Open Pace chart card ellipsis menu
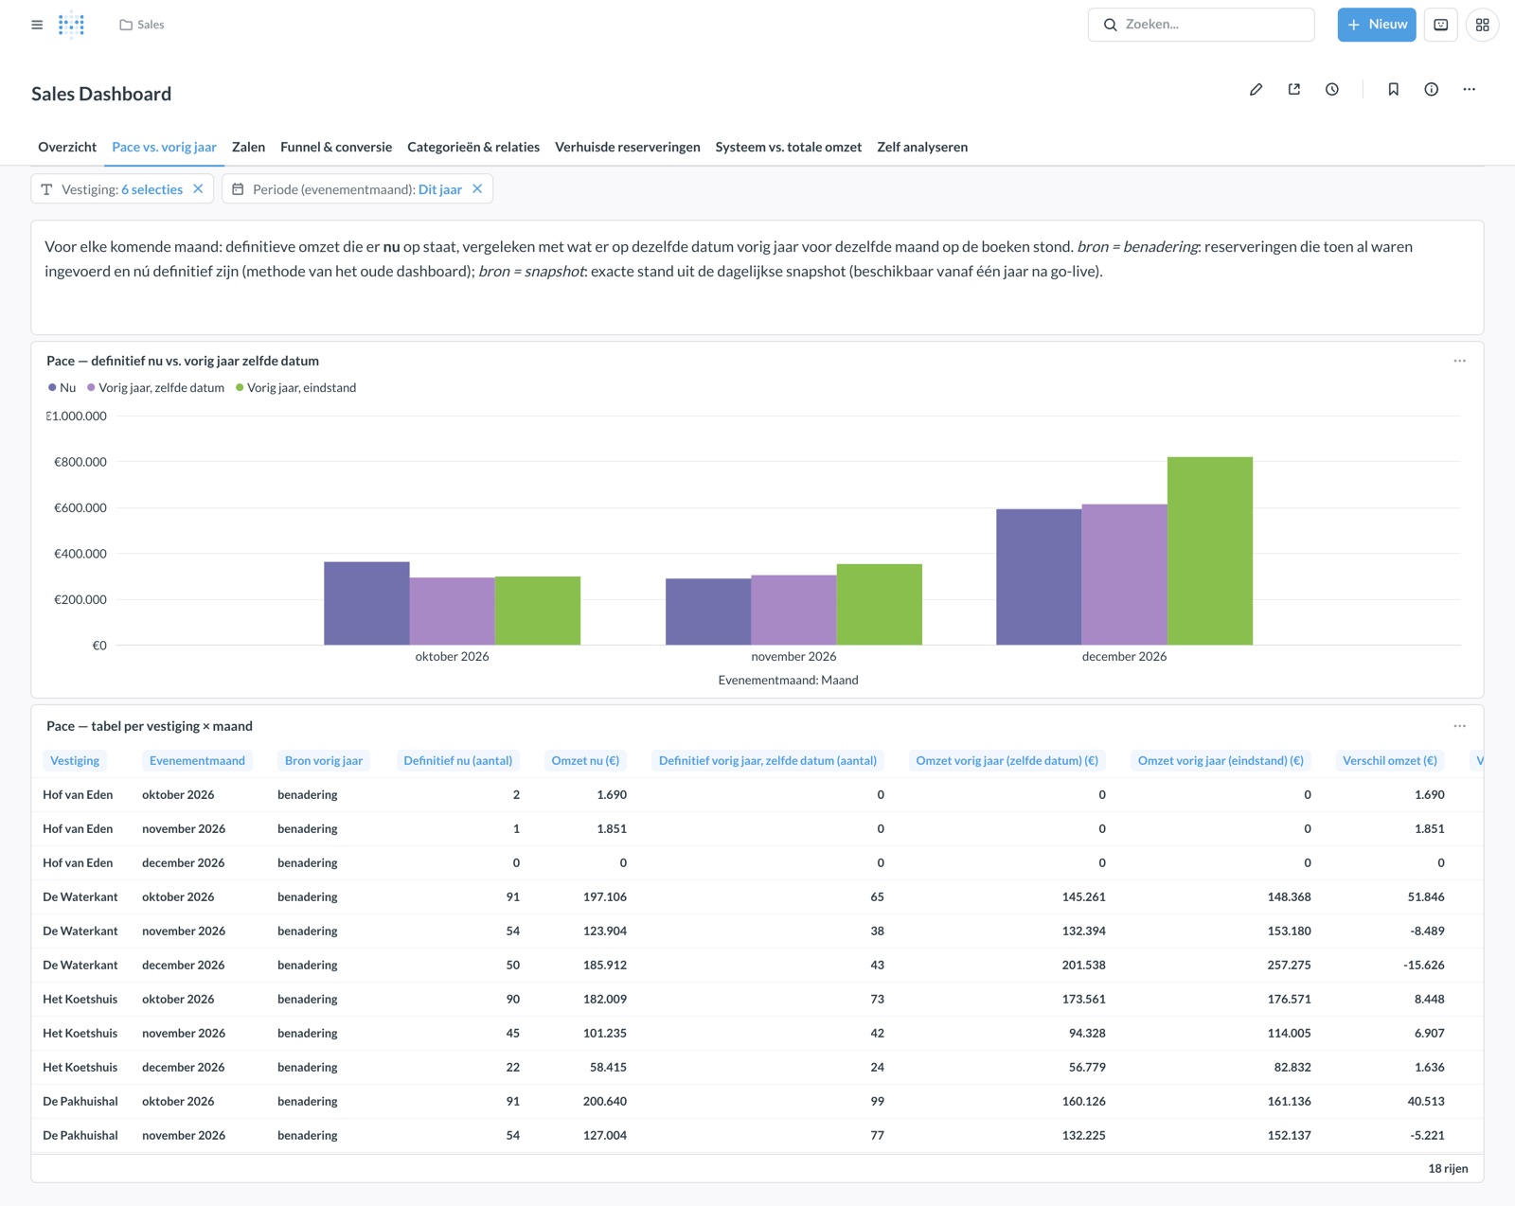Image resolution: width=1515 pixels, height=1206 pixels. pos(1459,361)
